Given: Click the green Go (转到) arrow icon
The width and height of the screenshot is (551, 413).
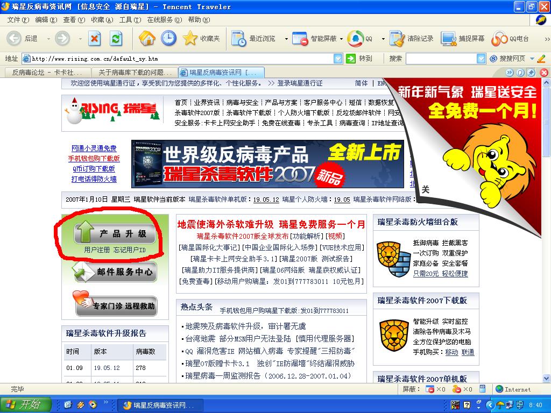Looking at the screenshot, I should (x=350, y=59).
